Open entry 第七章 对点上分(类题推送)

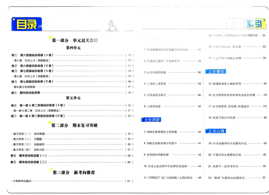click(x=72, y=76)
